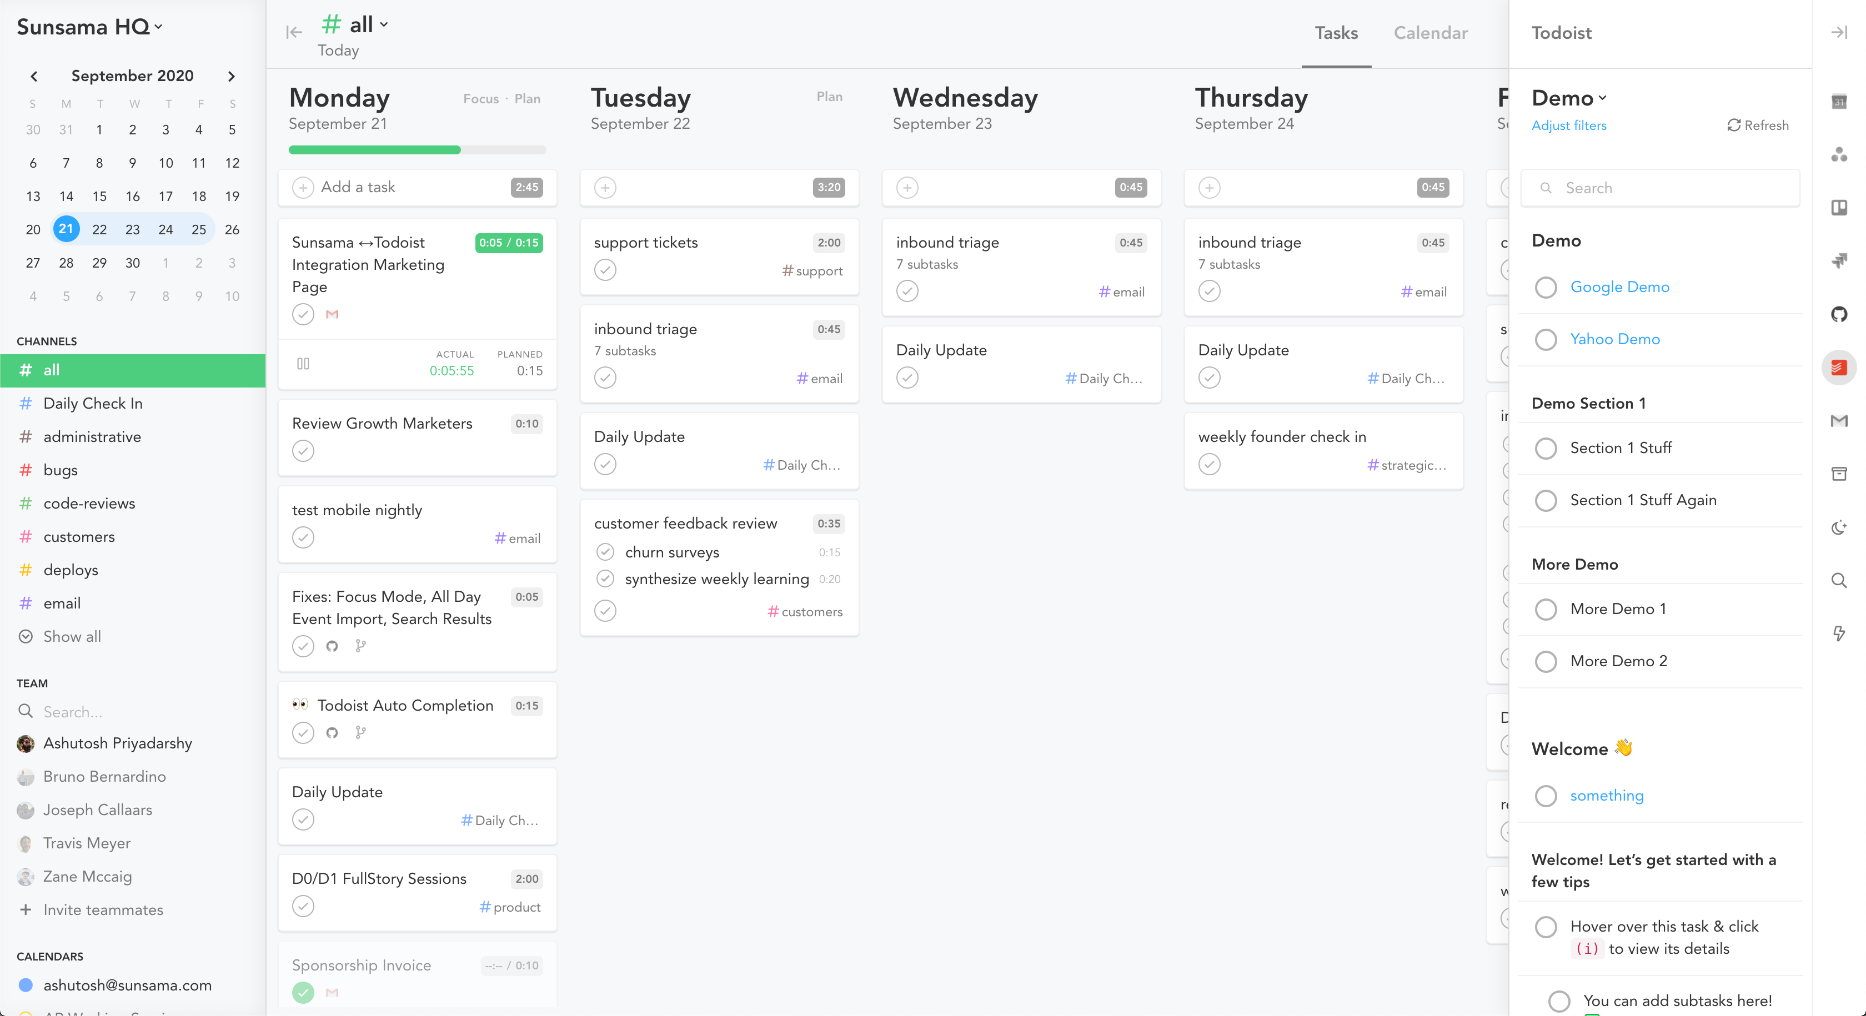Open the Google Calendar integration icon
The height and width of the screenshot is (1016, 1866).
[x=1838, y=102]
